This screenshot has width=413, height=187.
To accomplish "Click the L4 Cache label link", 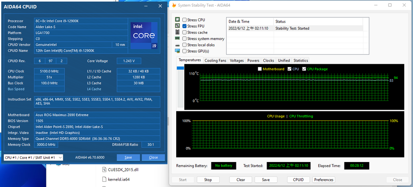I will pyautogui.click(x=94, y=89).
